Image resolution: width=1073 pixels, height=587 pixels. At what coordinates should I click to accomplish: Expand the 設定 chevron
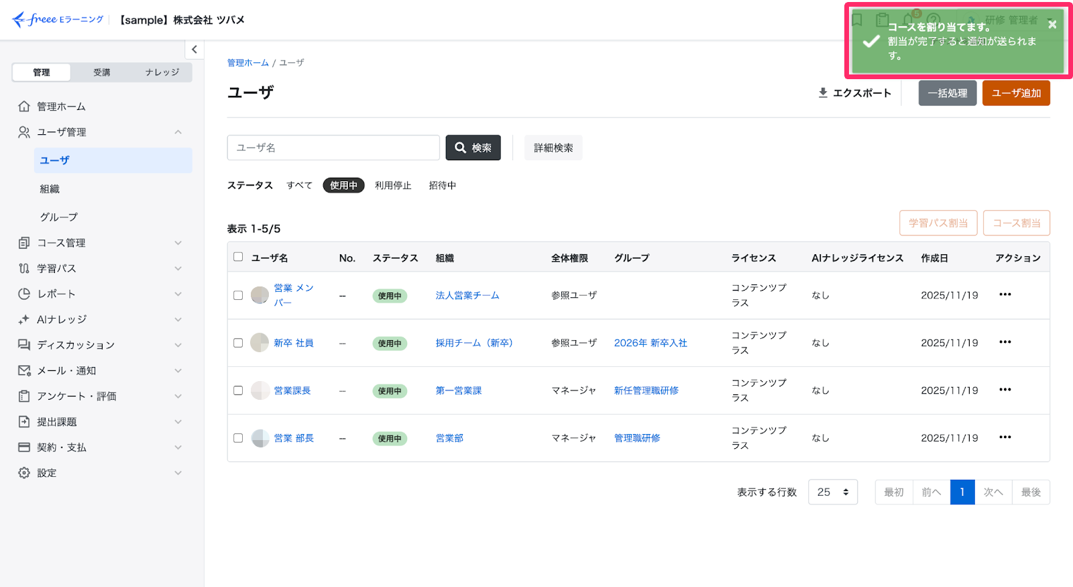[x=178, y=473]
